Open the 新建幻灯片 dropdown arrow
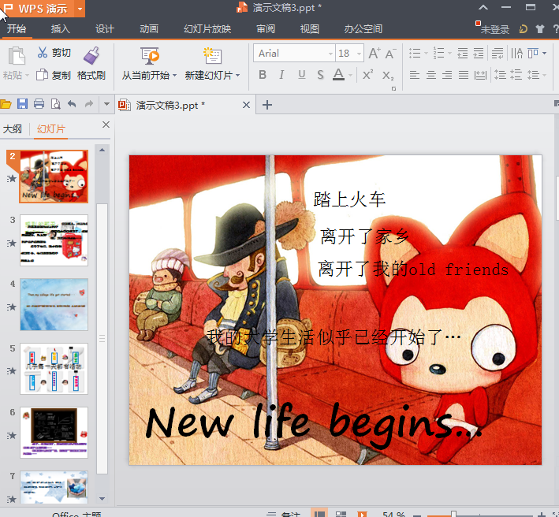 [x=238, y=76]
